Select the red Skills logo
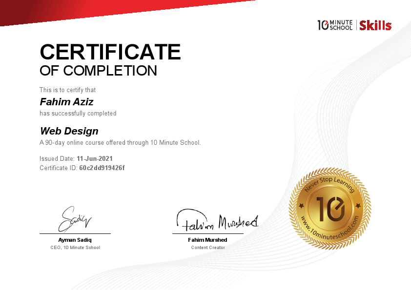This screenshot has height=290, width=411. [x=376, y=25]
